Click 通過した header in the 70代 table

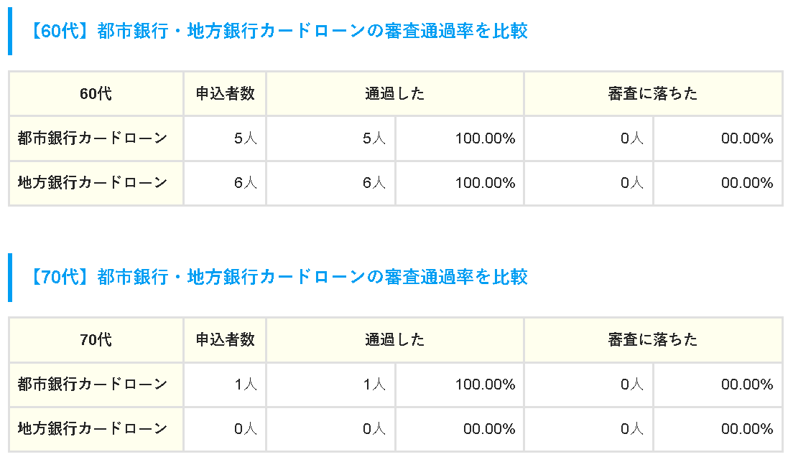coord(394,339)
